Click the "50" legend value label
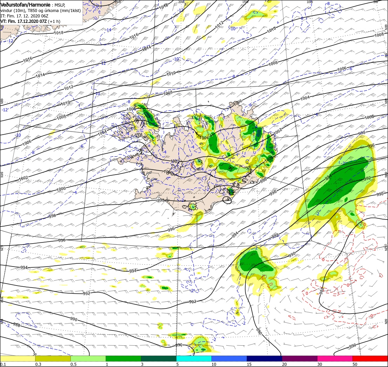388x367 pixels. coord(355,364)
